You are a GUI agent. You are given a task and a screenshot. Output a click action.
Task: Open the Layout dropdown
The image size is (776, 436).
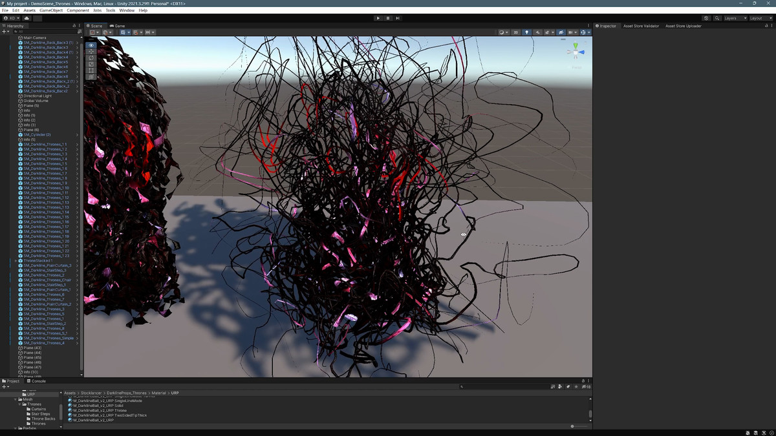[x=760, y=18]
